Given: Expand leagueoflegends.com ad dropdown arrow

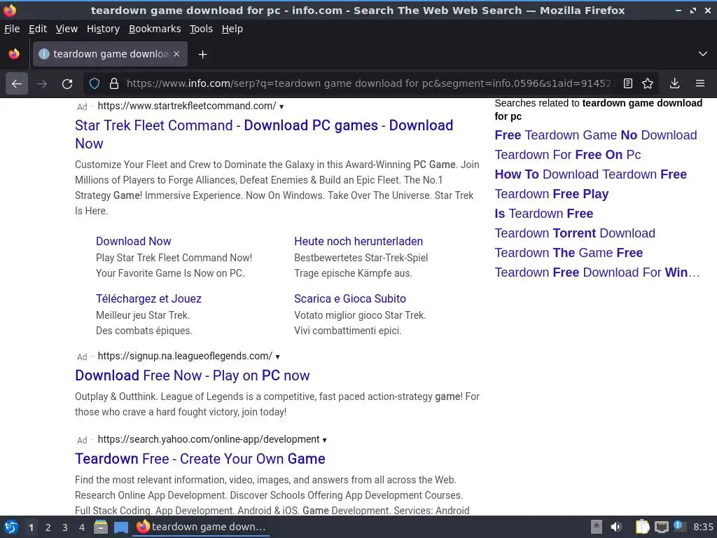Looking at the screenshot, I should [277, 357].
